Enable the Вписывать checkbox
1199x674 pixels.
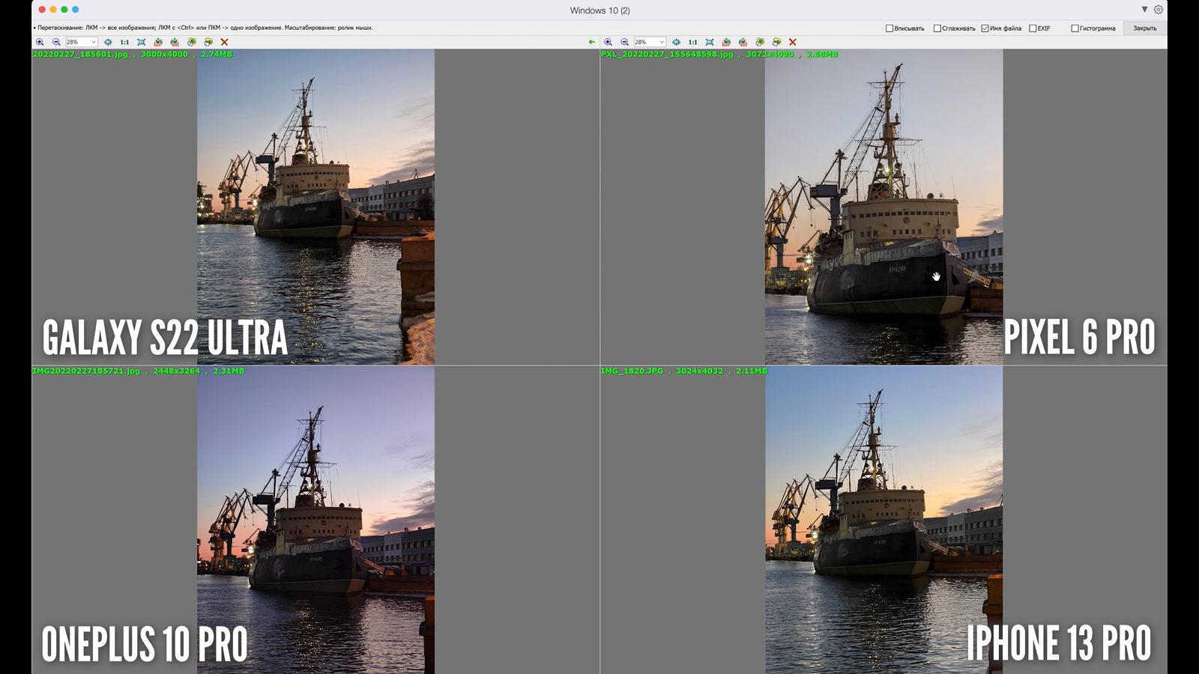click(890, 28)
